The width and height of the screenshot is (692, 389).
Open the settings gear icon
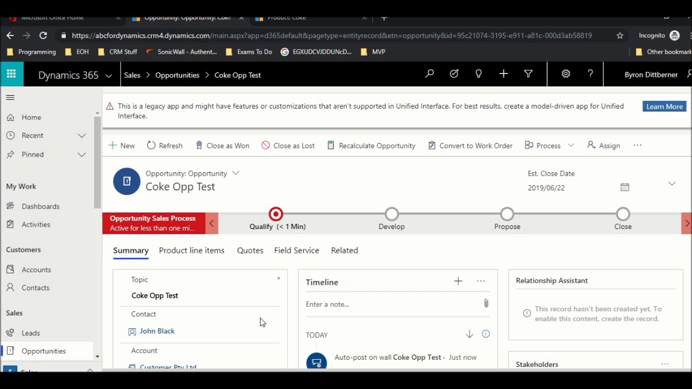tap(565, 74)
